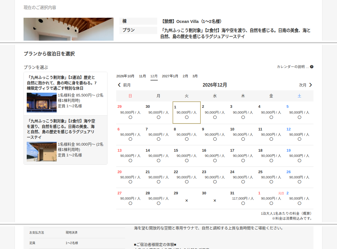Pick the circle under January 2
This screenshot has width=337, height=249.
tap(300, 203)
